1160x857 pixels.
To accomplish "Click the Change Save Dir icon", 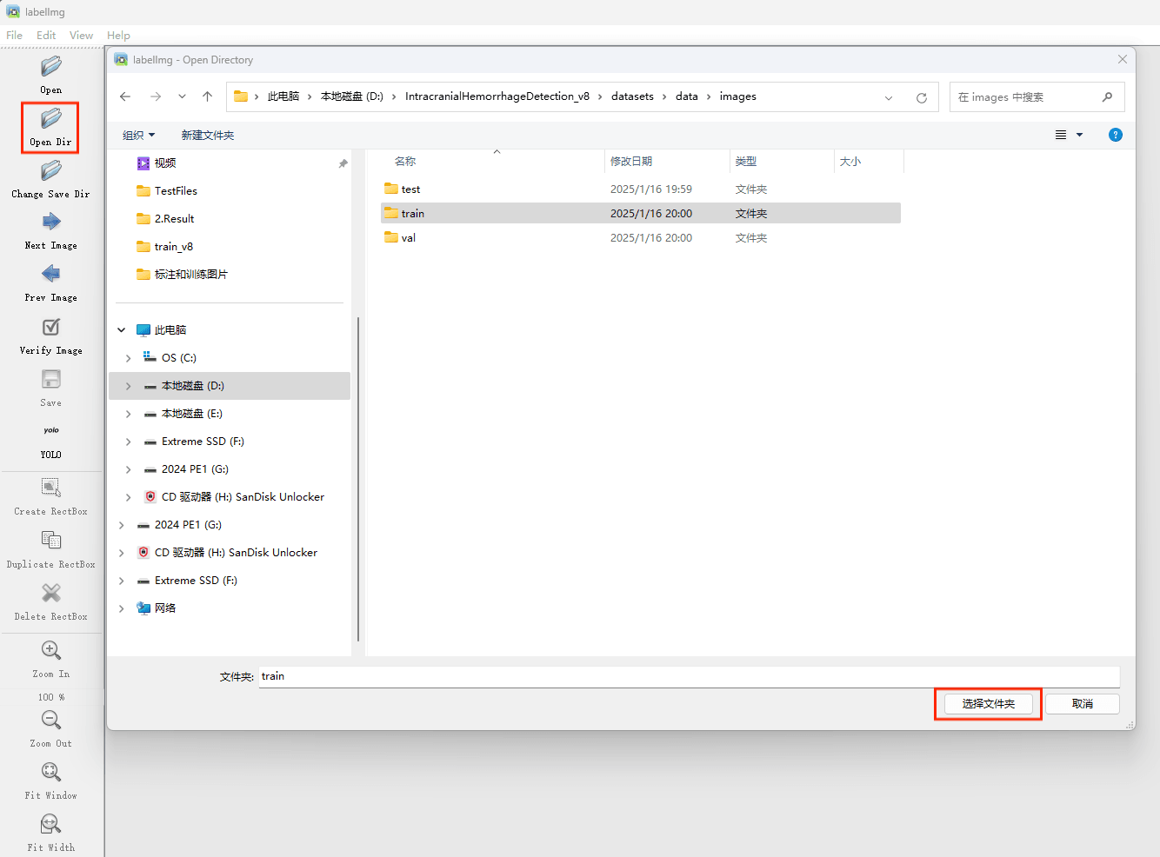I will [x=51, y=171].
